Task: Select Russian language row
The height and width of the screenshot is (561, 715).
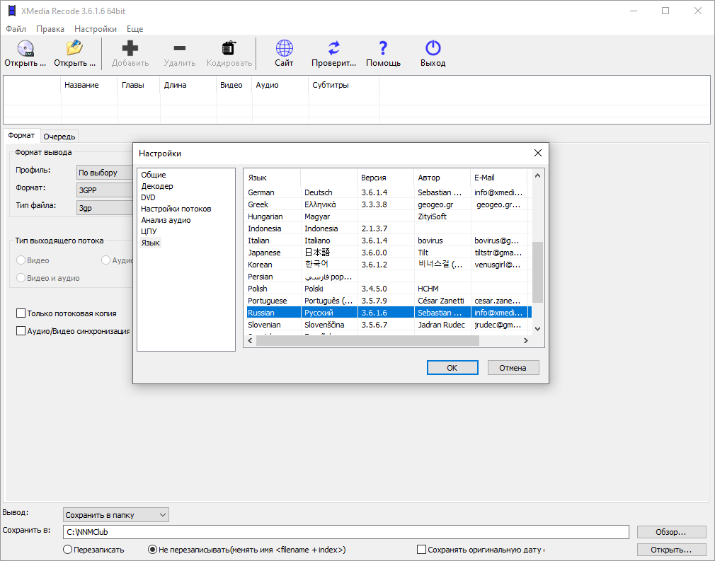Action: (388, 313)
